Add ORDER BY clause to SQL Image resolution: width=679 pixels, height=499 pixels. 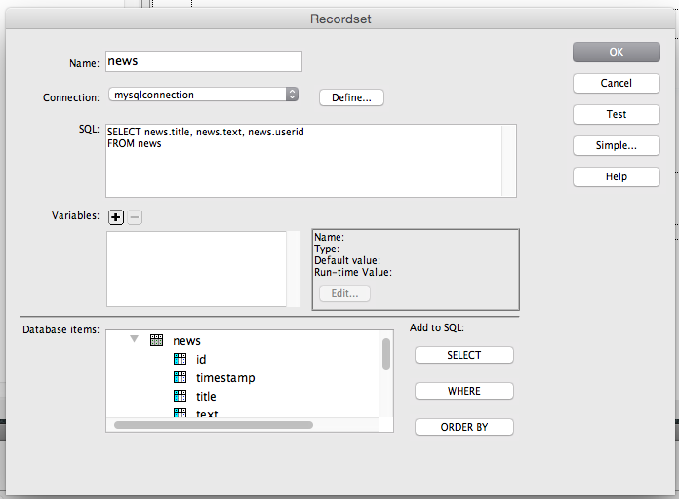click(464, 427)
